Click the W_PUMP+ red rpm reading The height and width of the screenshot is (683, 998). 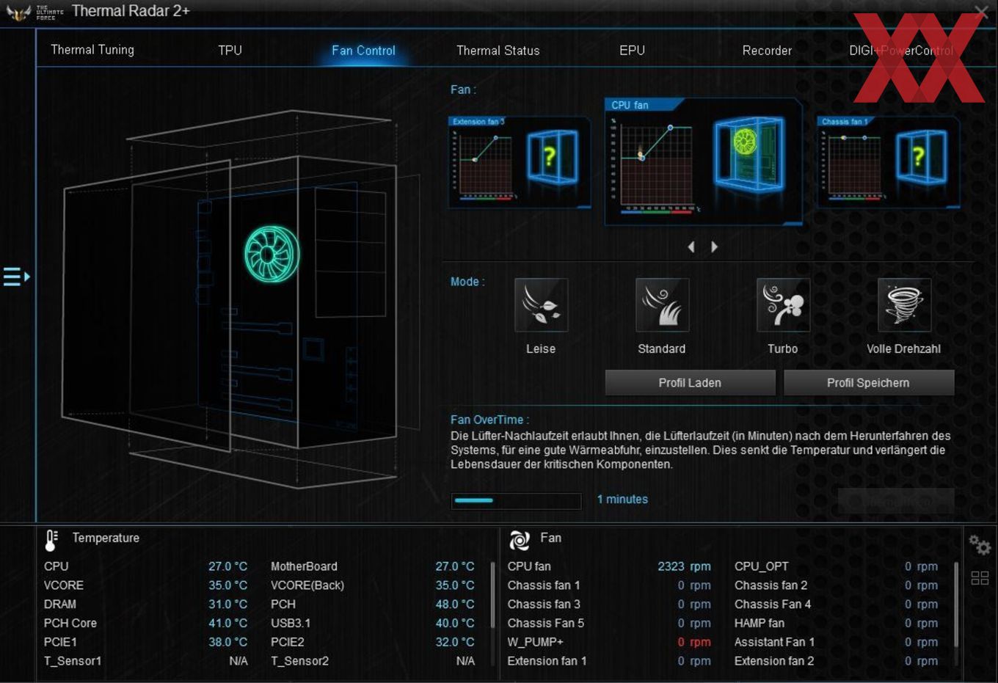point(694,642)
